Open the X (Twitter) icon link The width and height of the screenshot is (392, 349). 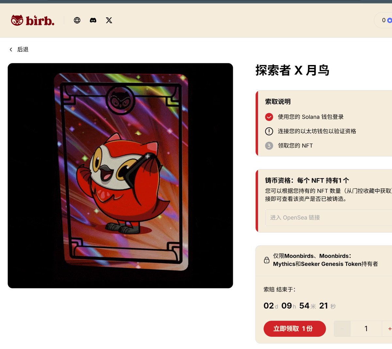point(109,20)
